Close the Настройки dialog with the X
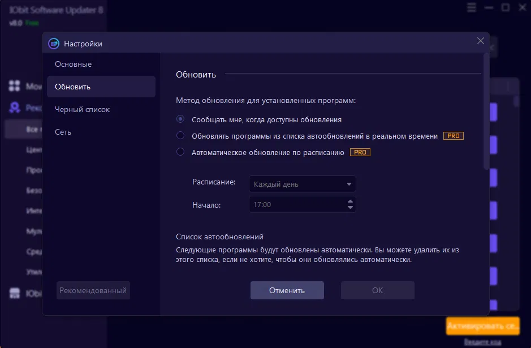Image resolution: width=531 pixels, height=348 pixels. [480, 41]
